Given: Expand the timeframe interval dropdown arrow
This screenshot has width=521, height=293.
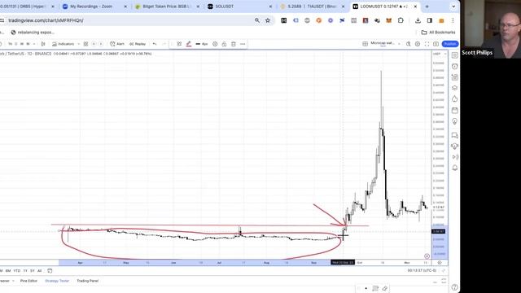Looking at the screenshot, I should 34,44.
